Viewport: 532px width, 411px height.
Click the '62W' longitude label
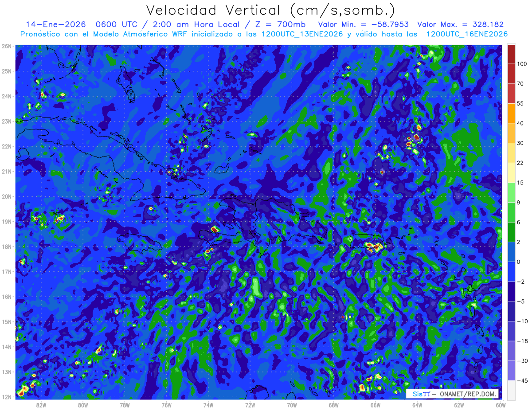[459, 405]
